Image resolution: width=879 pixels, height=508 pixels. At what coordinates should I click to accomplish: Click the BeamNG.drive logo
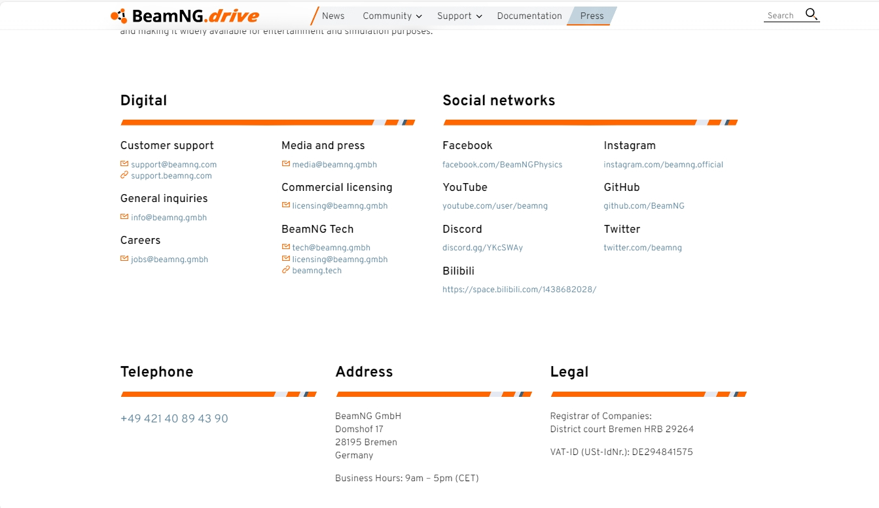click(185, 16)
